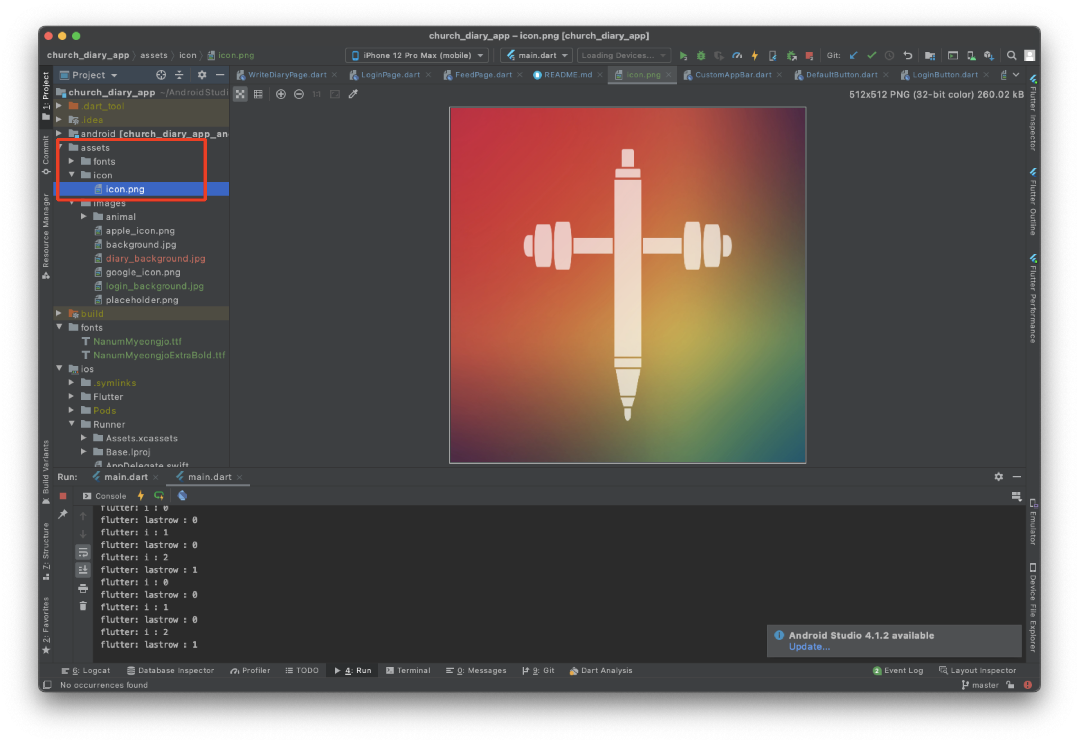Toggle the image grid overlay
Image resolution: width=1079 pixels, height=743 pixels.
258,94
